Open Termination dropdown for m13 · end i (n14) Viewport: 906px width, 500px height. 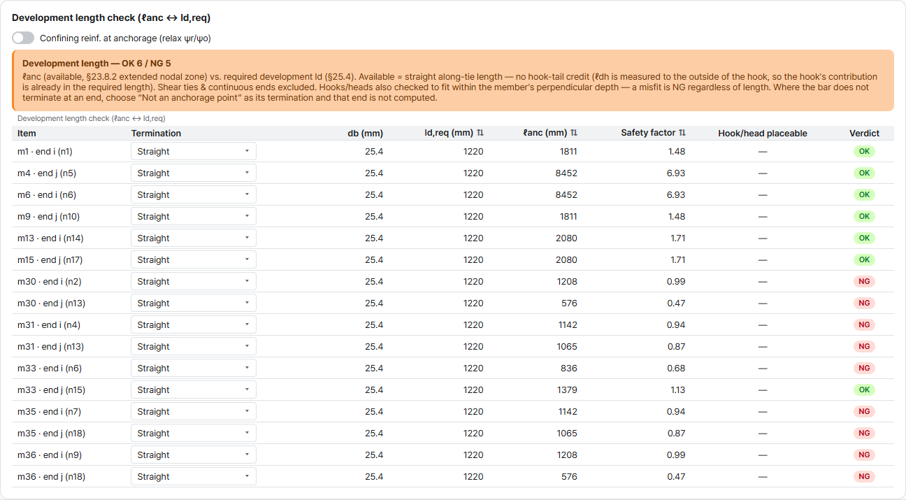point(194,238)
